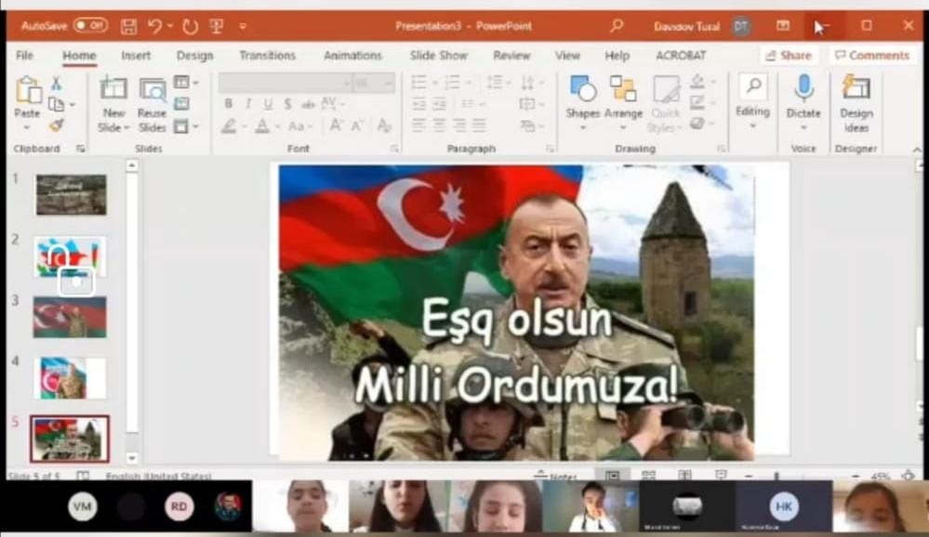The height and width of the screenshot is (537, 929).
Task: Cut selection with the scissors icon
Action: 57,83
